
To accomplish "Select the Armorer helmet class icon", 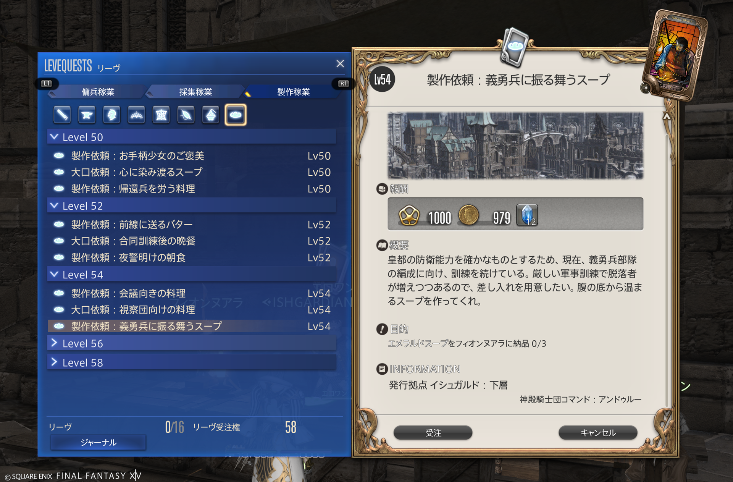I will pyautogui.click(x=111, y=115).
